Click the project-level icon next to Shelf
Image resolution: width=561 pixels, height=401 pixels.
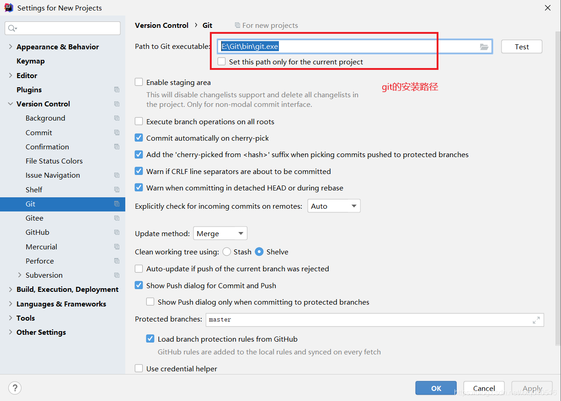pyautogui.click(x=117, y=190)
